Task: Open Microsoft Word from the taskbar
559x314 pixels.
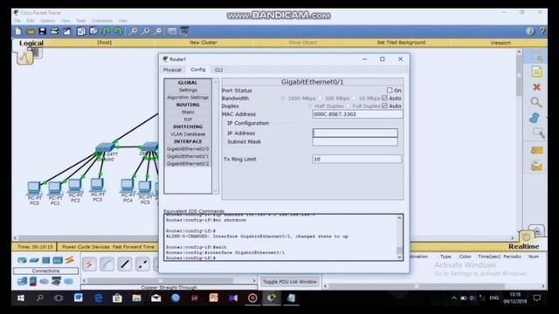Action: coord(79,298)
